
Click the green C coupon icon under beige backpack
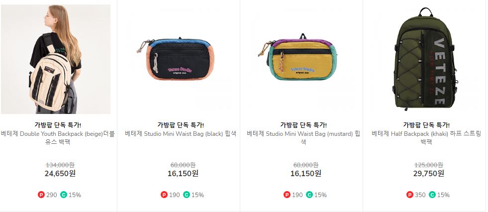click(x=64, y=195)
